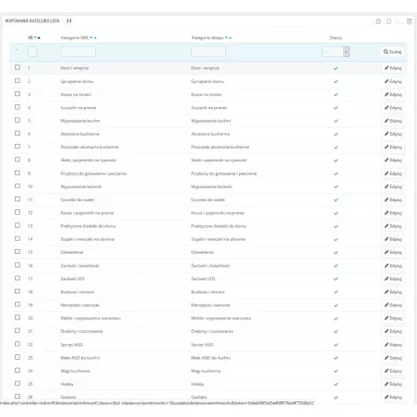Edit row 5 Wyposażenie kuchni with Edytuj

pyautogui.click(x=393, y=121)
